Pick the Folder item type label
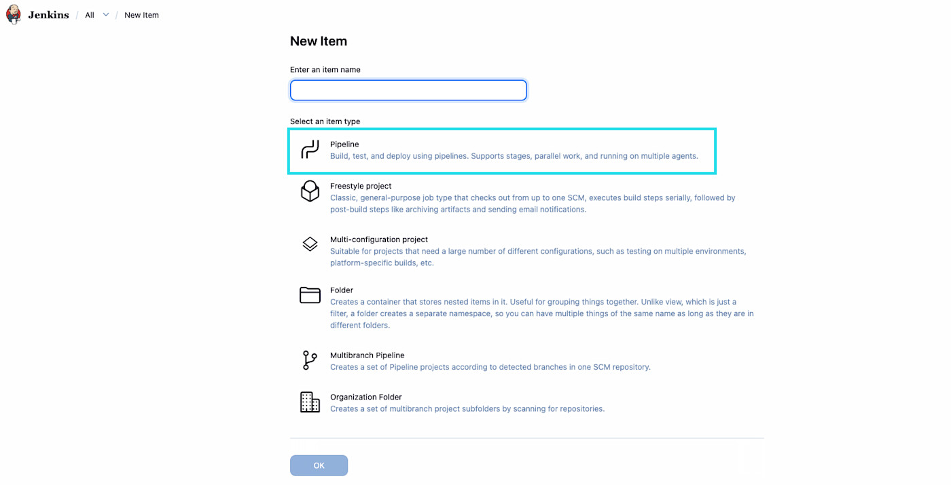 pyautogui.click(x=342, y=290)
